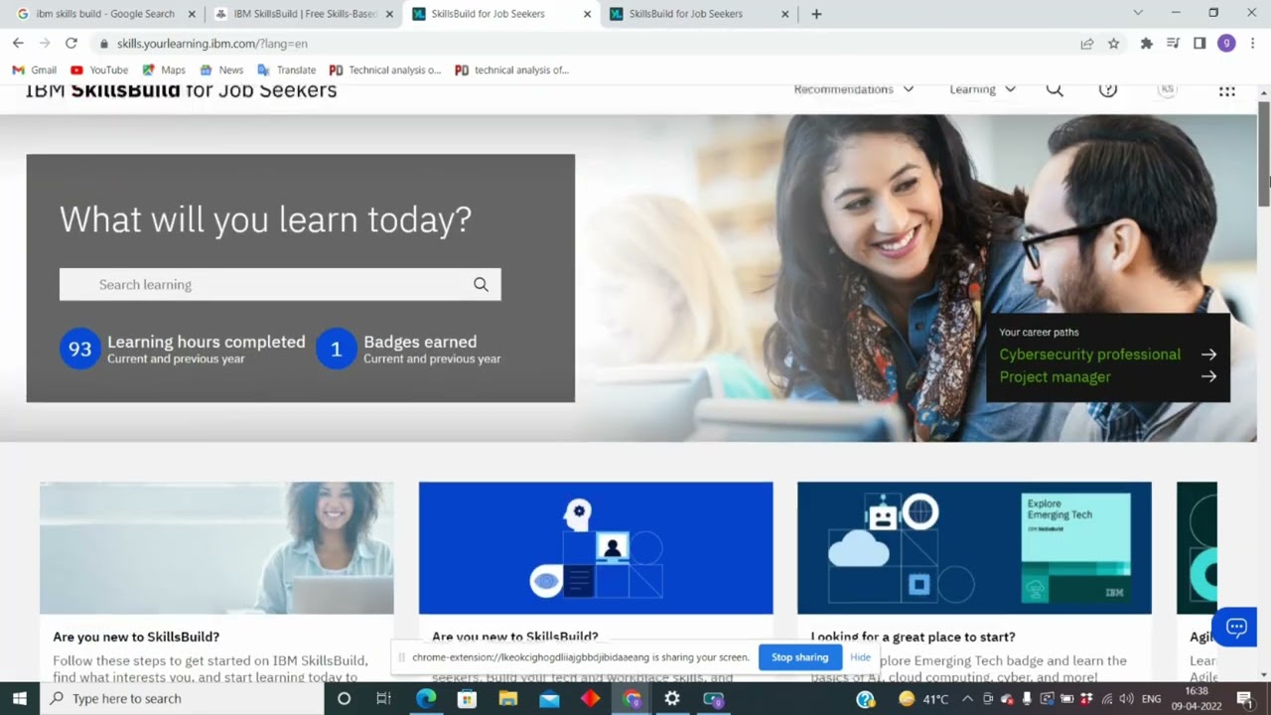This screenshot has width=1271, height=715.
Task: Share this page icon in address bar
Action: (1087, 44)
